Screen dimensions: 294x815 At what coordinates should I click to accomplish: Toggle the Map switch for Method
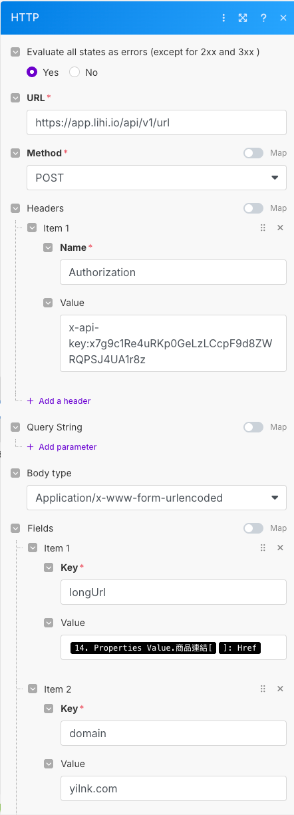coord(253,153)
